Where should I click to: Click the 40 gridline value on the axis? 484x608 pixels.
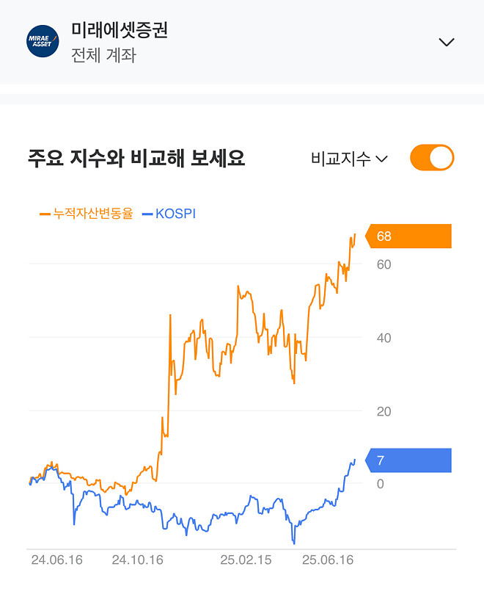pyautogui.click(x=383, y=339)
